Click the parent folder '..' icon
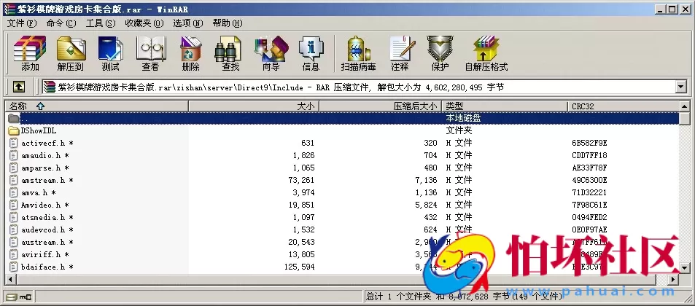Viewport: 695px width, 306px height. click(x=14, y=118)
